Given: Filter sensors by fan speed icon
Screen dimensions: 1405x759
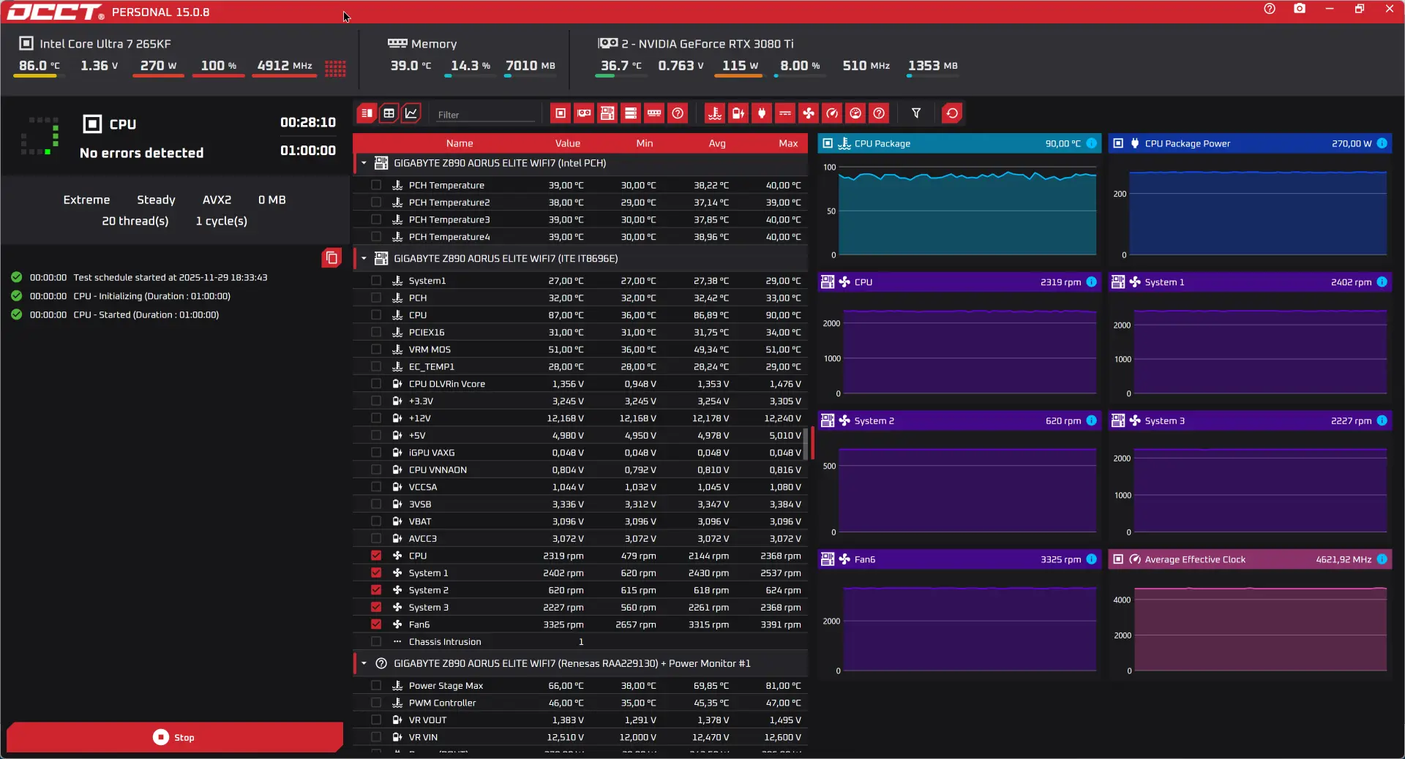Looking at the screenshot, I should [x=809, y=113].
